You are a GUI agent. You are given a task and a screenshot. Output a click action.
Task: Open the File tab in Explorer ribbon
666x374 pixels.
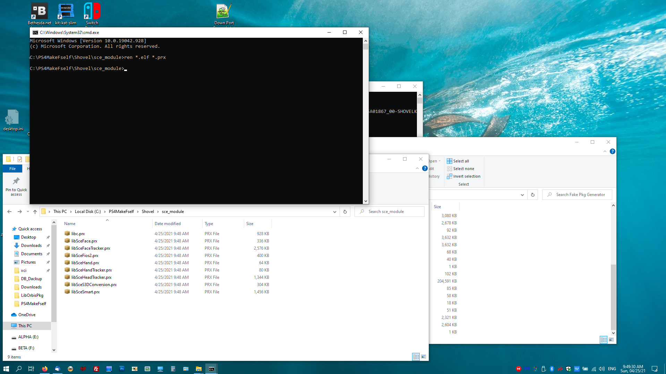(x=12, y=169)
